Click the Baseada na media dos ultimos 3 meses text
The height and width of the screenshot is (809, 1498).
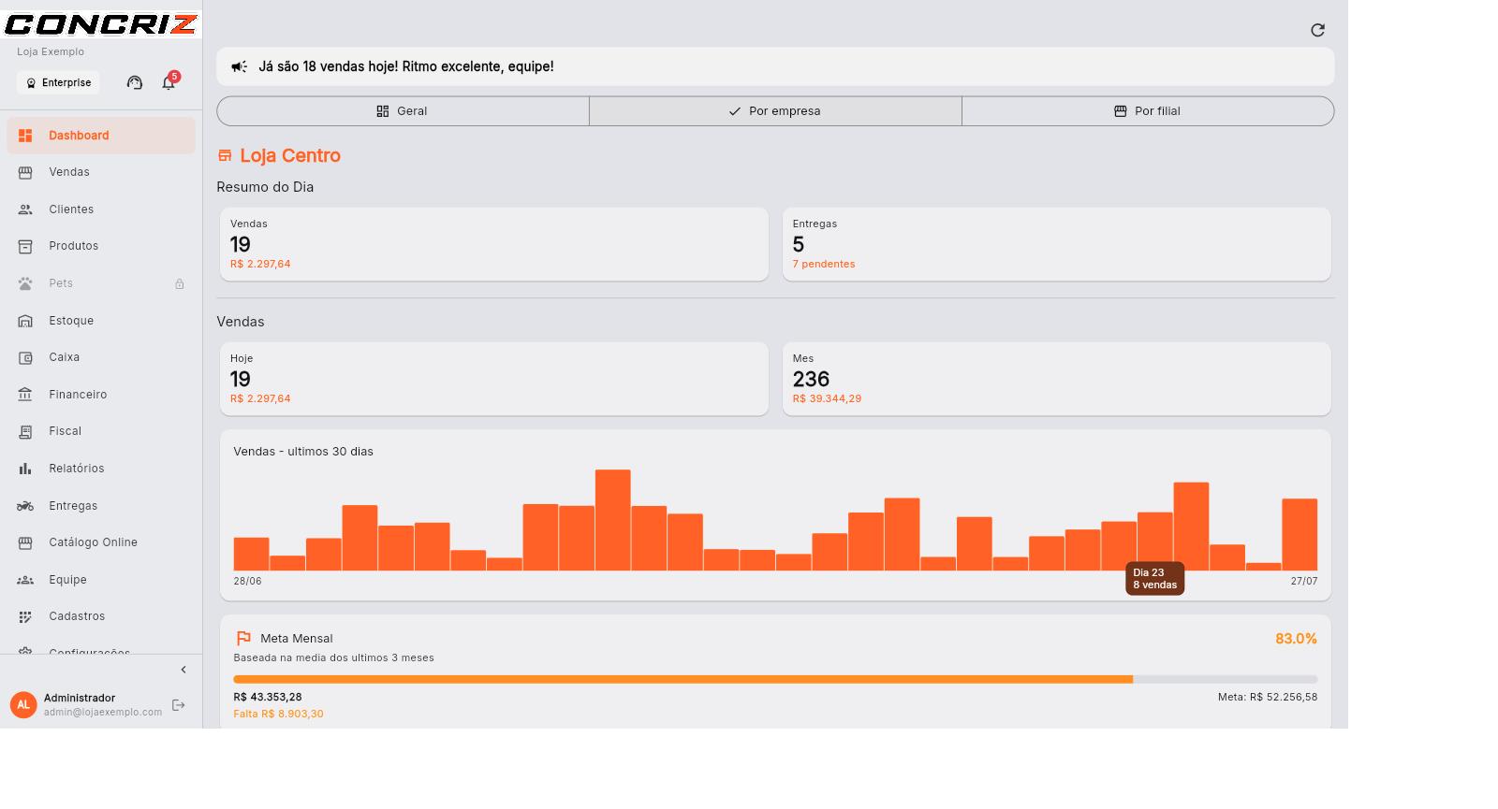click(x=333, y=657)
